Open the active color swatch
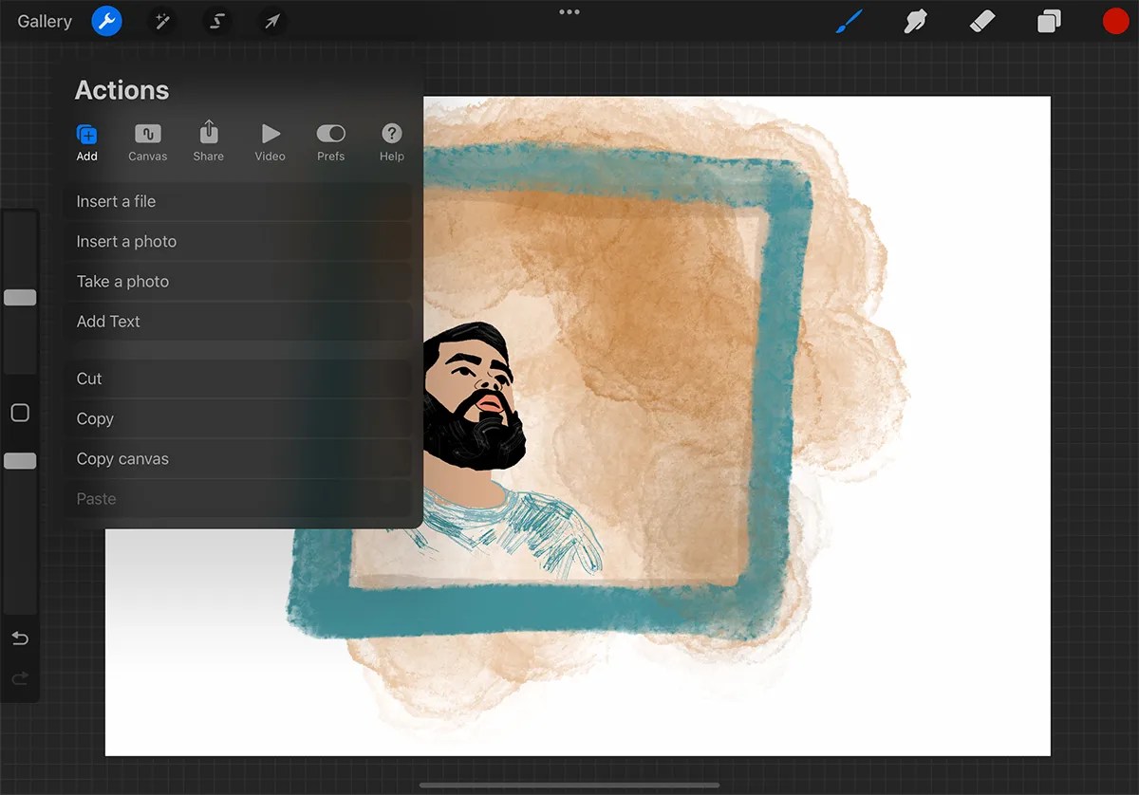 point(1115,21)
